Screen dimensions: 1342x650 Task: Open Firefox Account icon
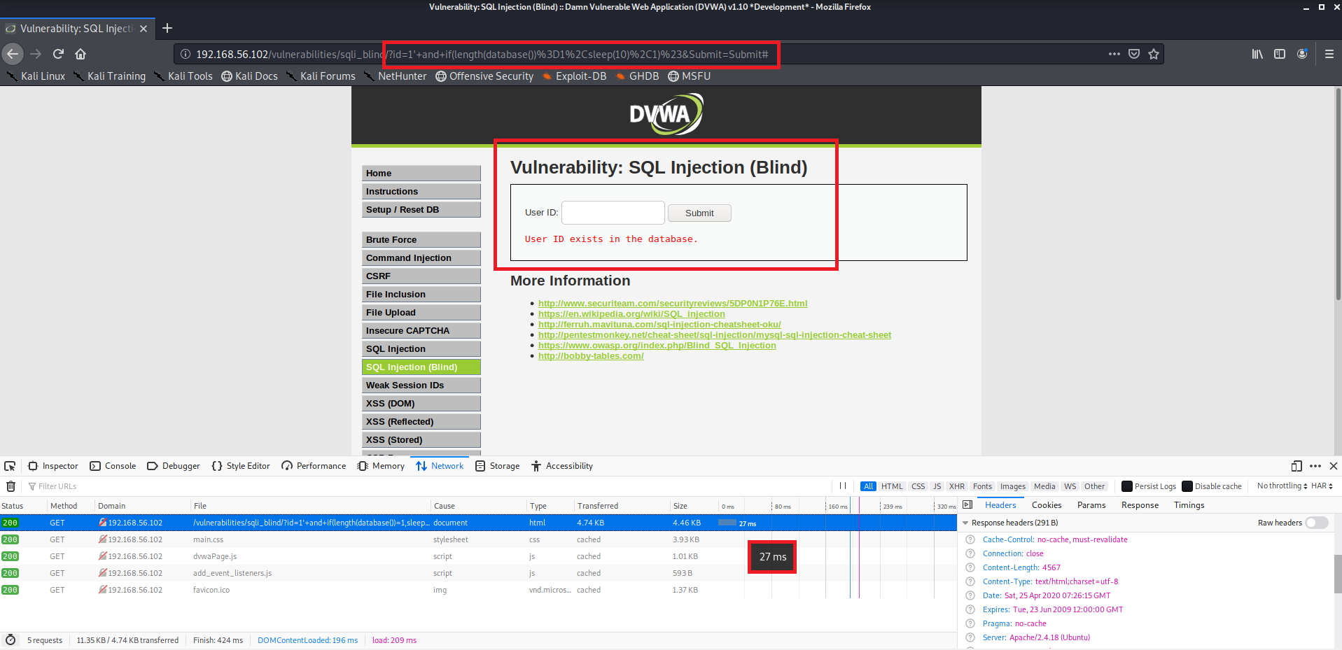pyautogui.click(x=1302, y=54)
